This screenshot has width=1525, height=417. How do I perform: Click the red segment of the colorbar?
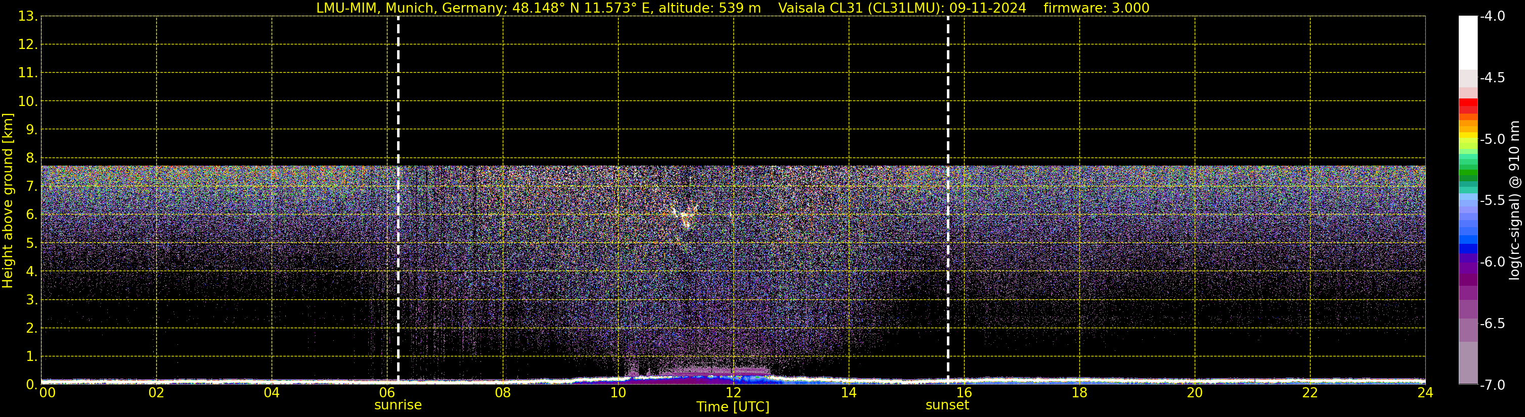point(1467,103)
